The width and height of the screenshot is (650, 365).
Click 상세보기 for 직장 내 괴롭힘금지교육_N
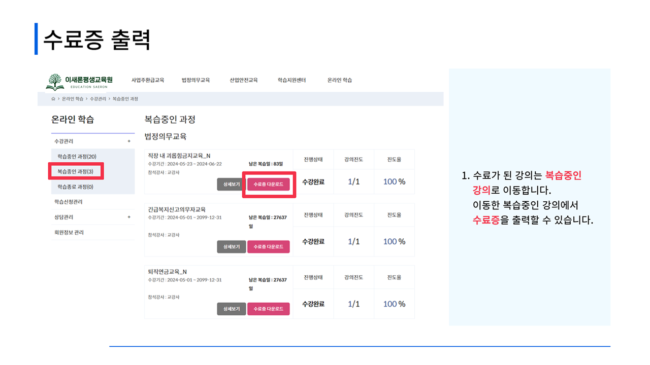231,185
